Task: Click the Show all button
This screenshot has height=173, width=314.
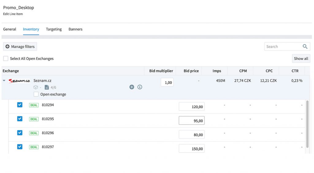Action: coord(301,58)
